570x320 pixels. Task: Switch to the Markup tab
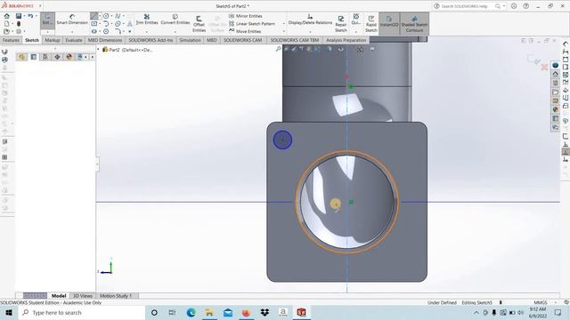[53, 40]
